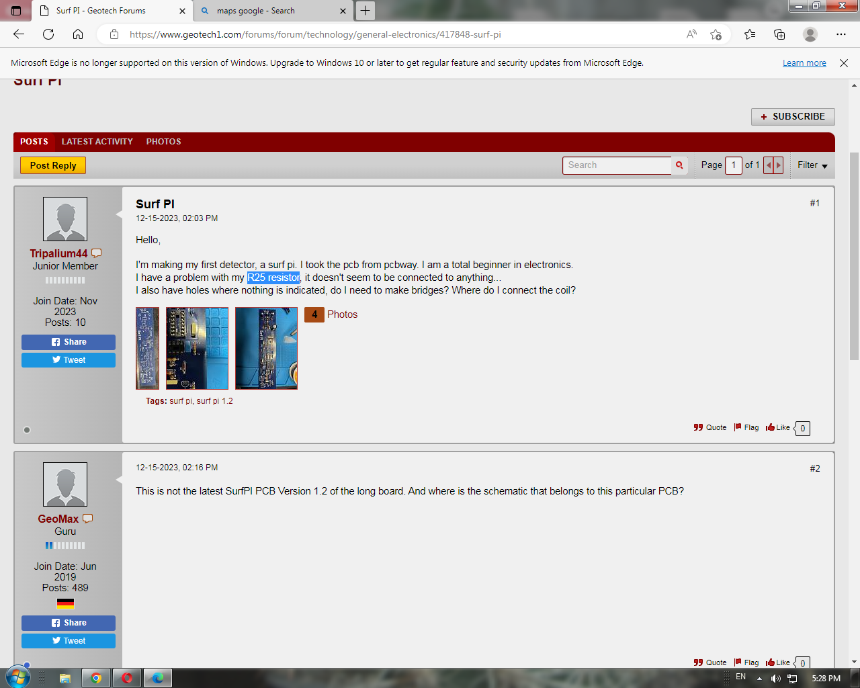
Task: Click the EN language indicator
Action: tap(741, 677)
